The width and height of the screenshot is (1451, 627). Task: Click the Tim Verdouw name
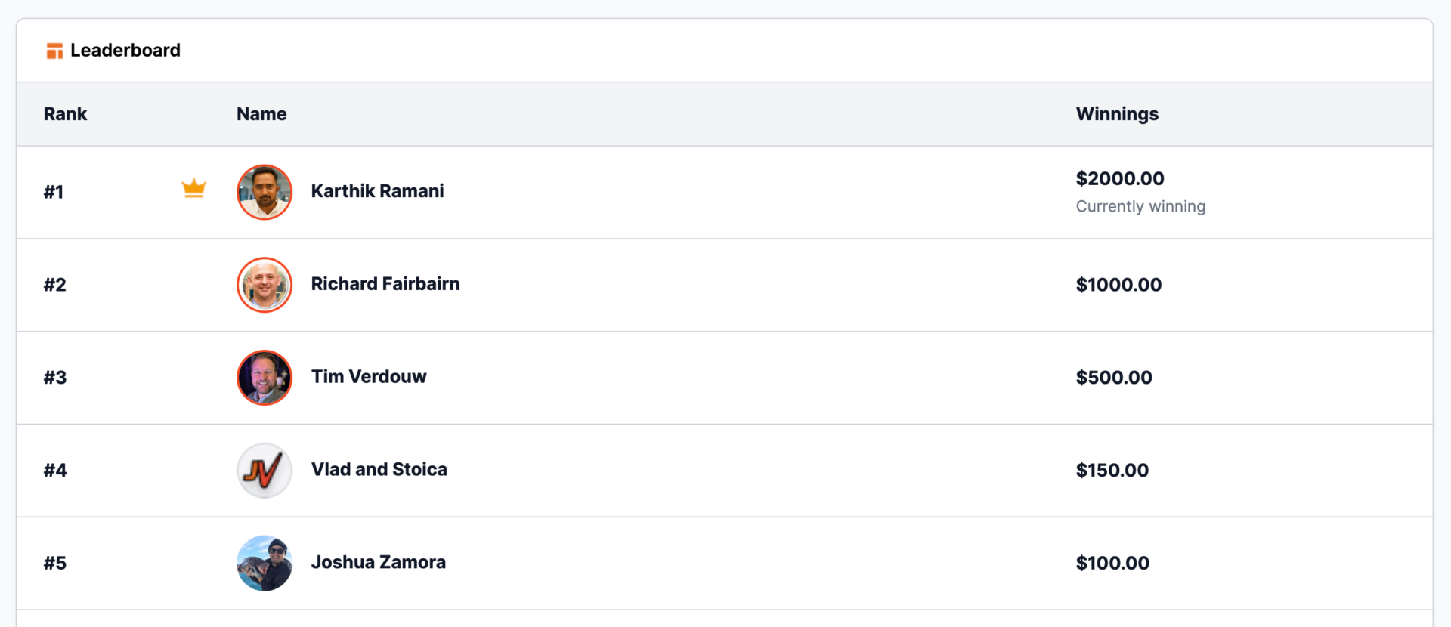(x=369, y=377)
